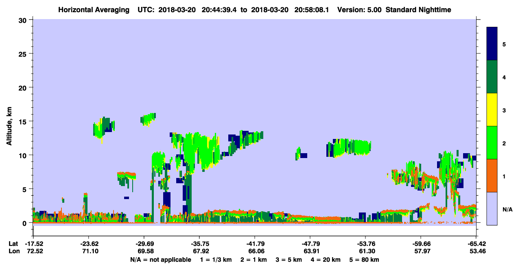The image size is (529, 271).
Task: Click the colorbar label 2
Action: [504, 143]
